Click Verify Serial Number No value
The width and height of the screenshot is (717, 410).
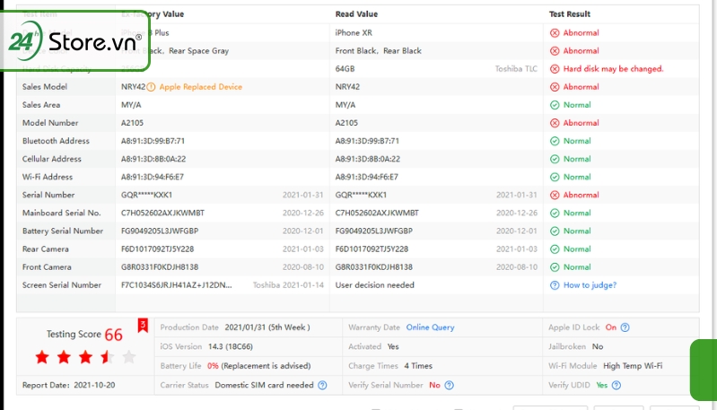[x=434, y=385]
